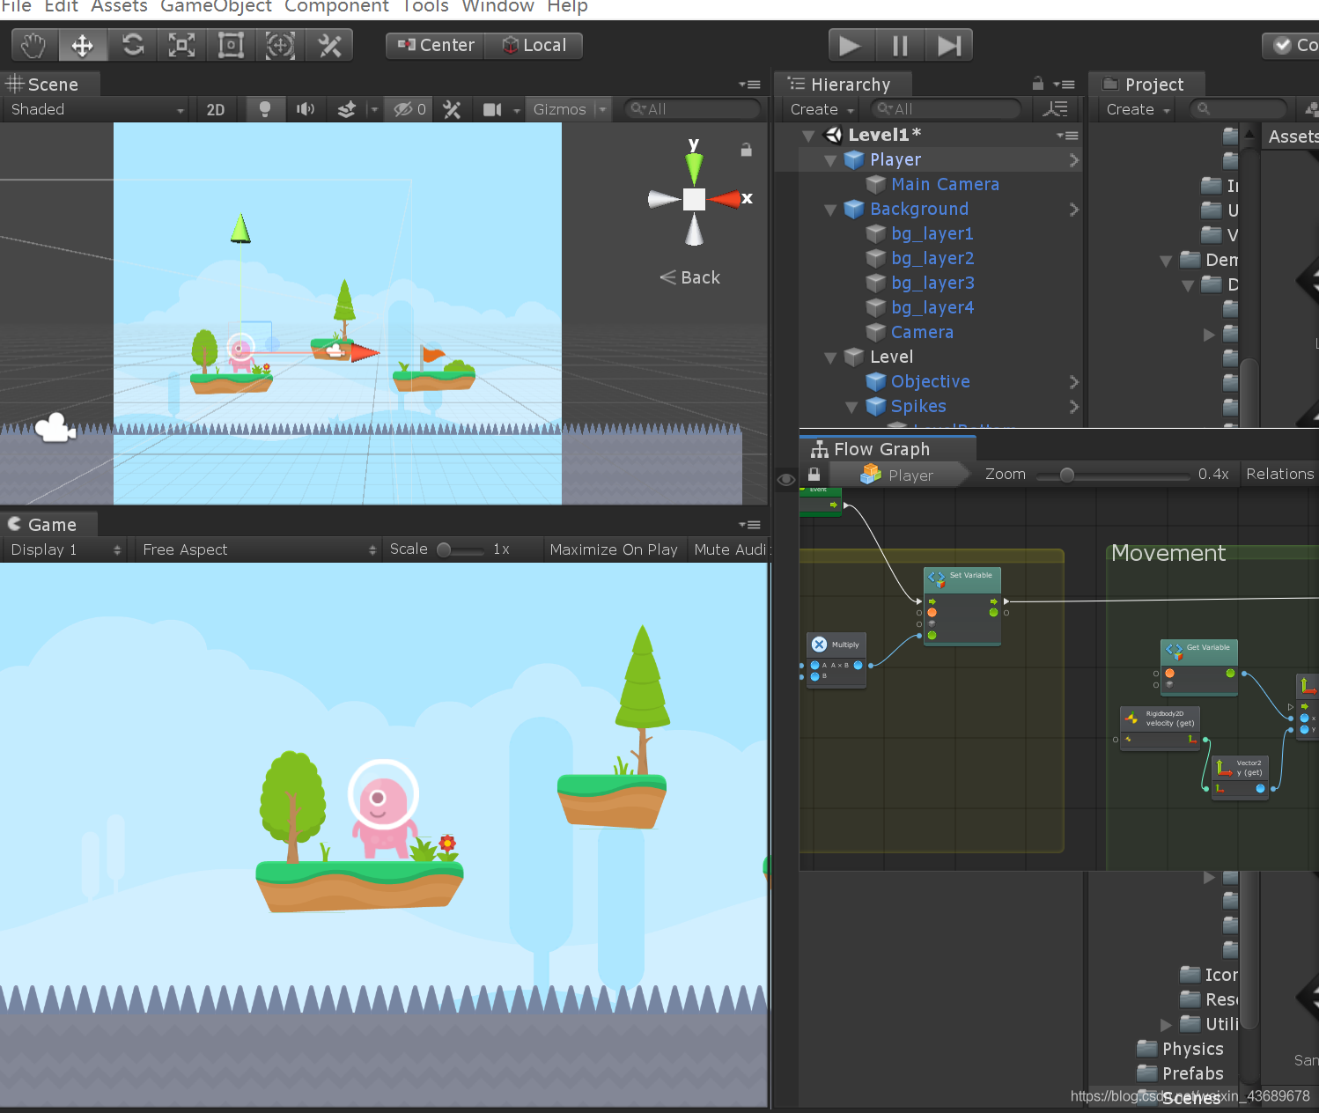Collapse the Spikes object in Hierarchy
1319x1113 pixels.
[851, 407]
